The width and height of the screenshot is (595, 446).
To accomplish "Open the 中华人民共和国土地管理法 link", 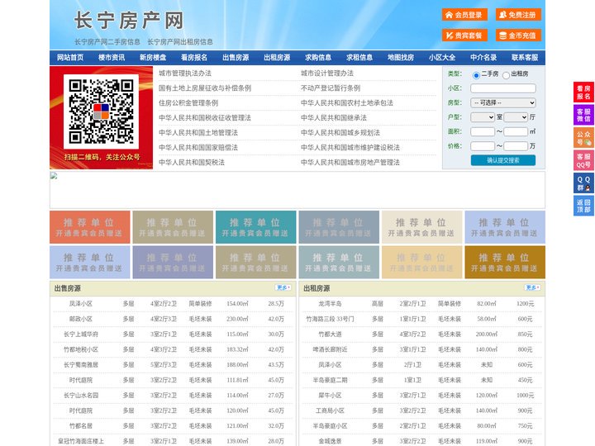I will click(198, 132).
